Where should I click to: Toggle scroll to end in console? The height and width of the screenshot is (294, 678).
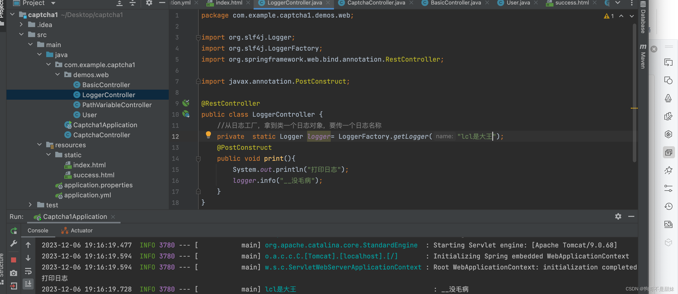[28, 283]
